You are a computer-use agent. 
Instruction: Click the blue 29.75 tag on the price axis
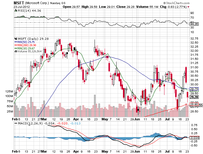(194, 89)
